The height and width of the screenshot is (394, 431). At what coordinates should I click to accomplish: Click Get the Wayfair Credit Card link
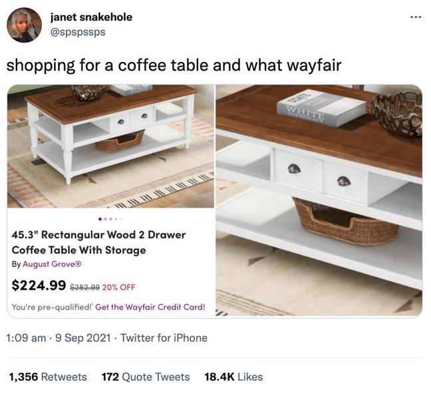point(150,307)
